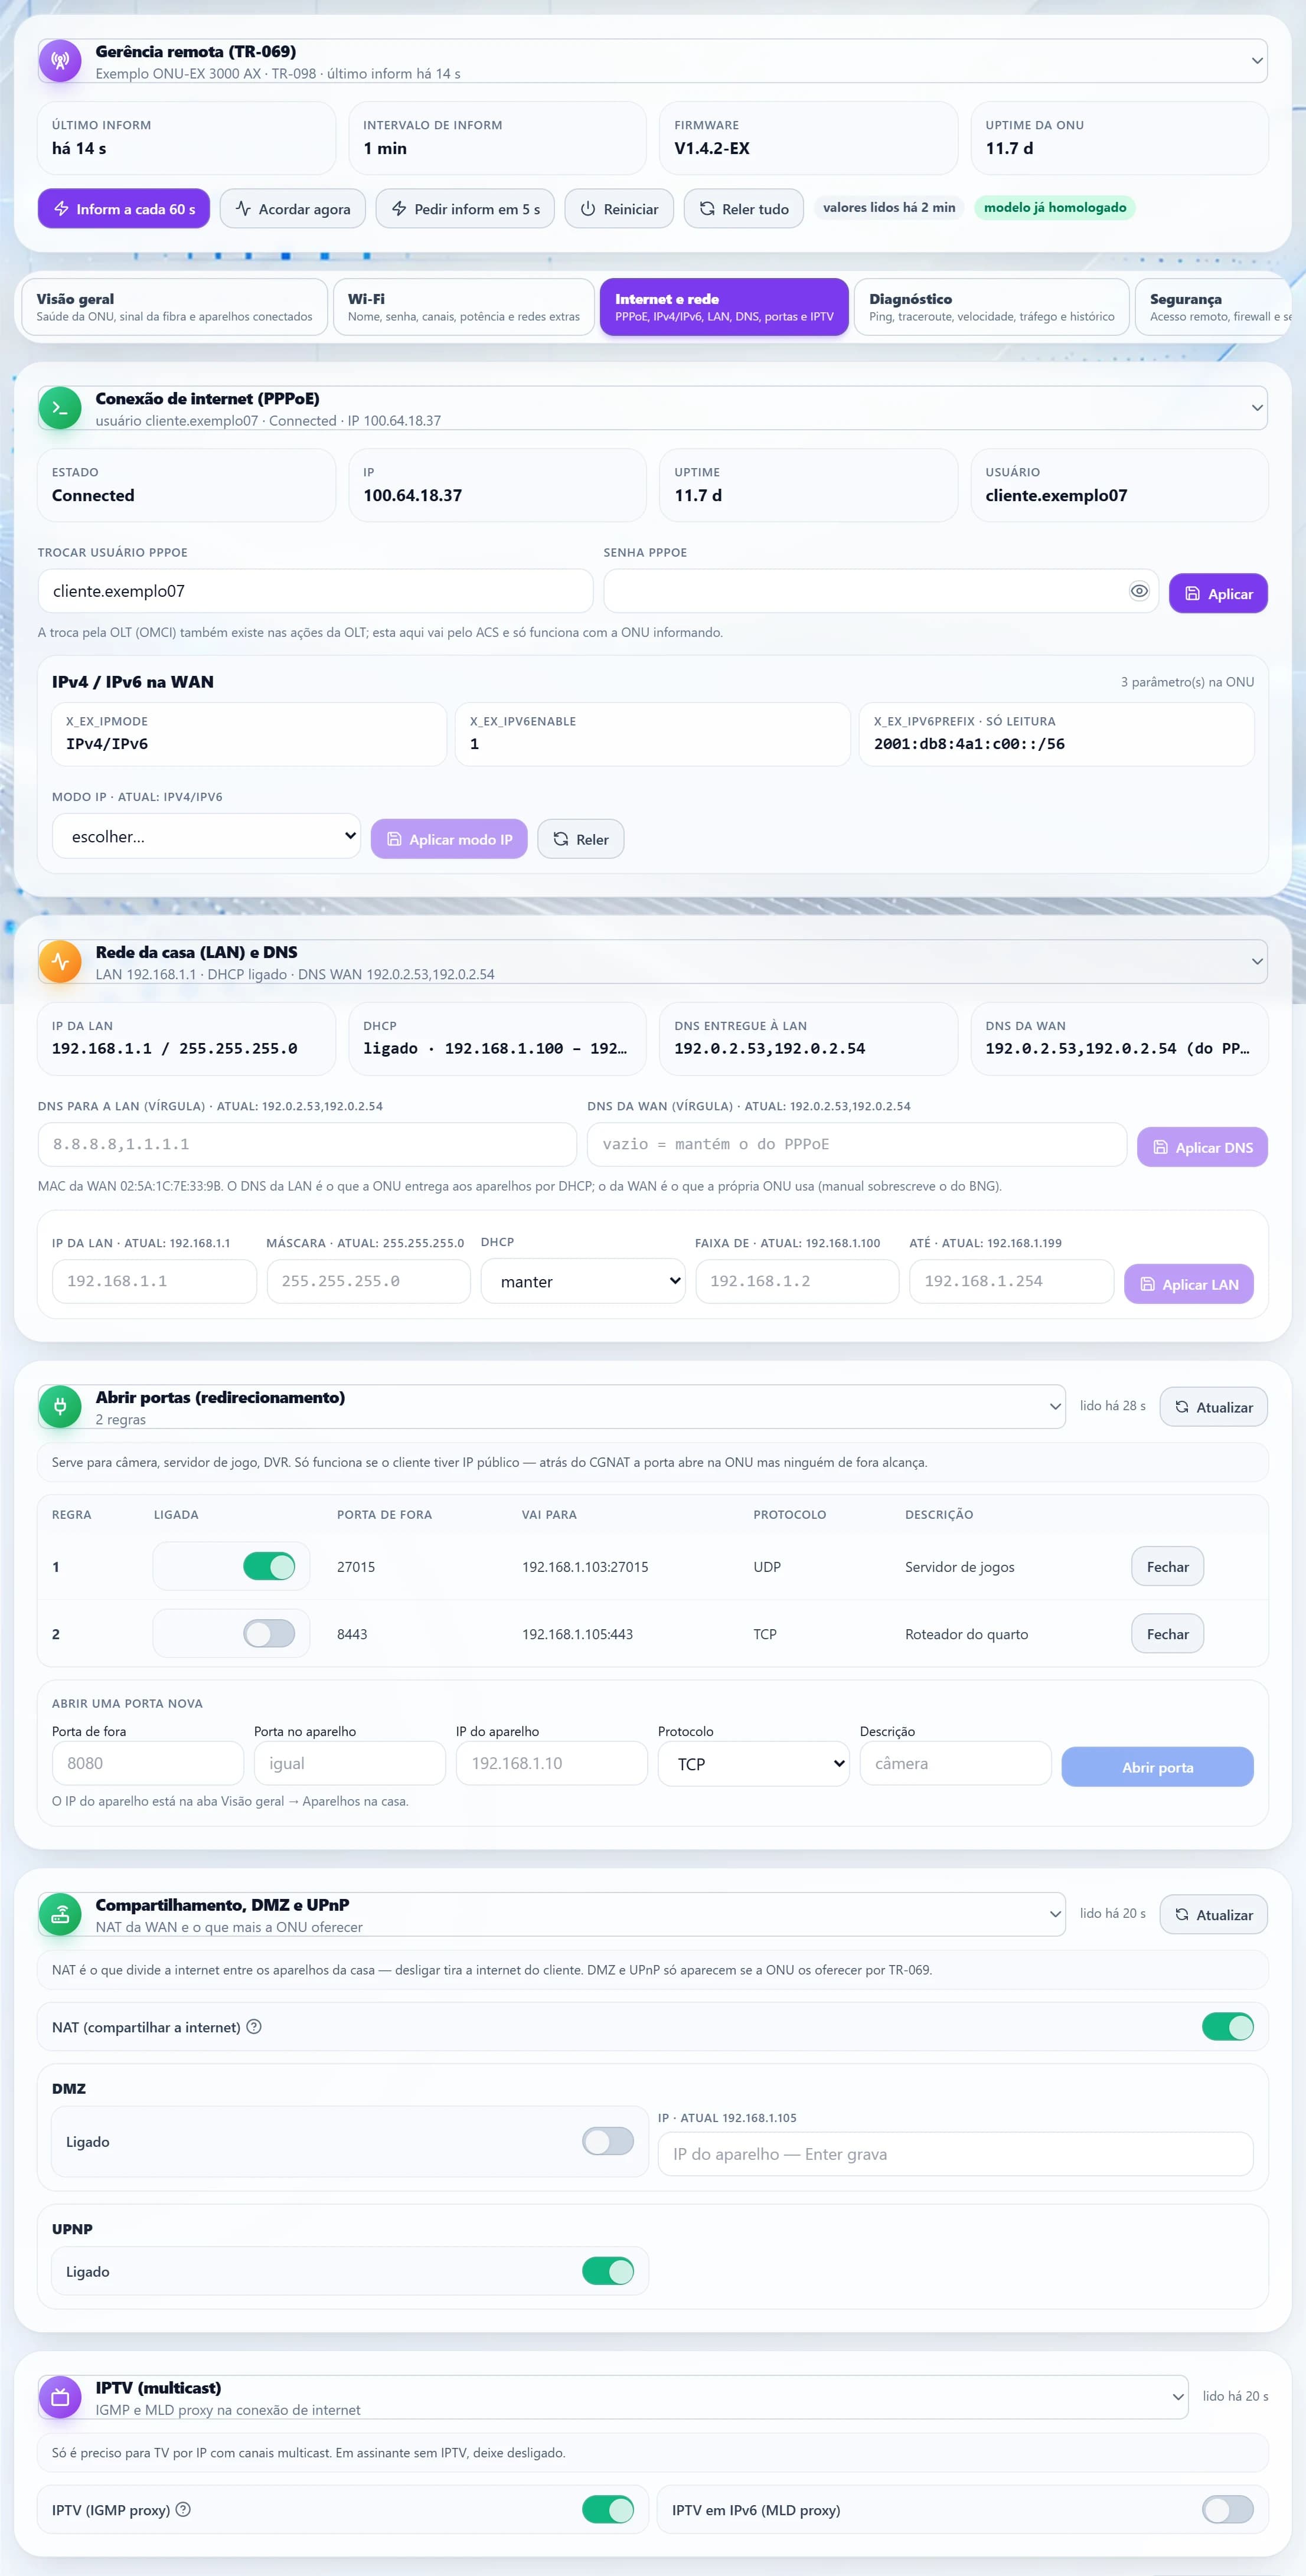This screenshot has width=1306, height=2576.
Task: Open the Protocolo TCP dropdown
Action: (x=754, y=1764)
